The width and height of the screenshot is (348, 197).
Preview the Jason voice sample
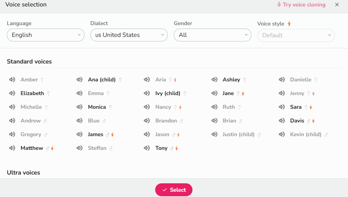[147, 134]
